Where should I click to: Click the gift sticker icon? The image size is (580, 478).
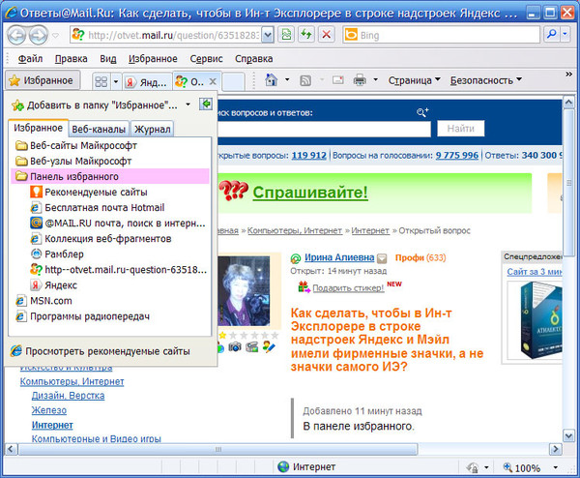(x=304, y=287)
